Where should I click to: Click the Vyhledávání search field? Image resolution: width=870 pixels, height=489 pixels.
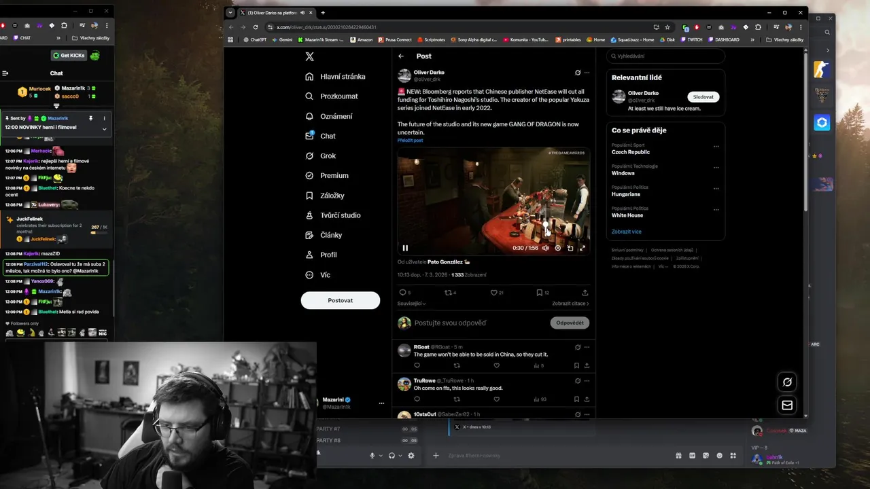point(666,56)
